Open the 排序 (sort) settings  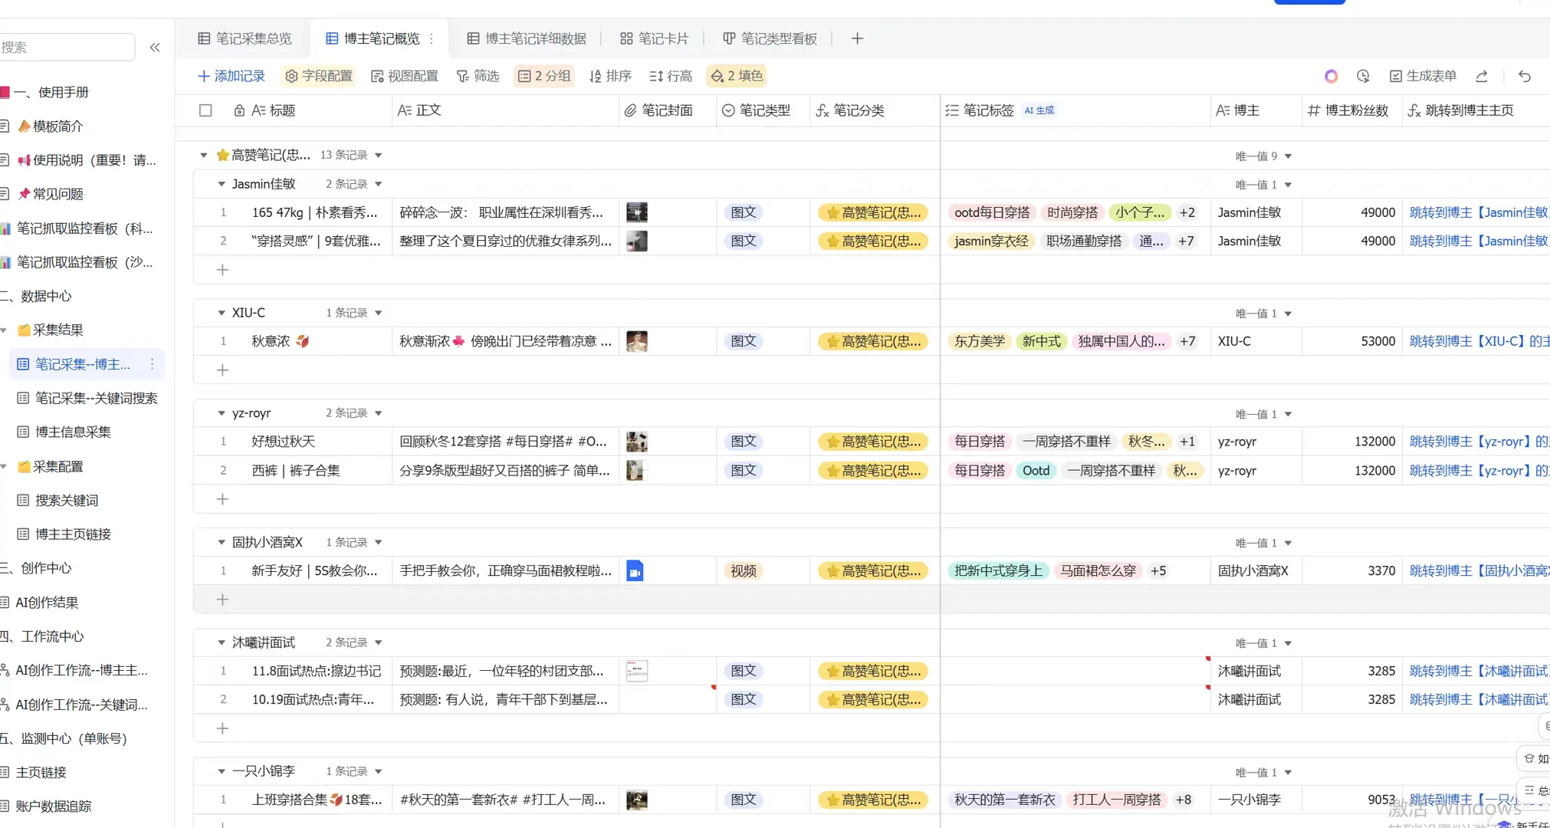(x=610, y=76)
